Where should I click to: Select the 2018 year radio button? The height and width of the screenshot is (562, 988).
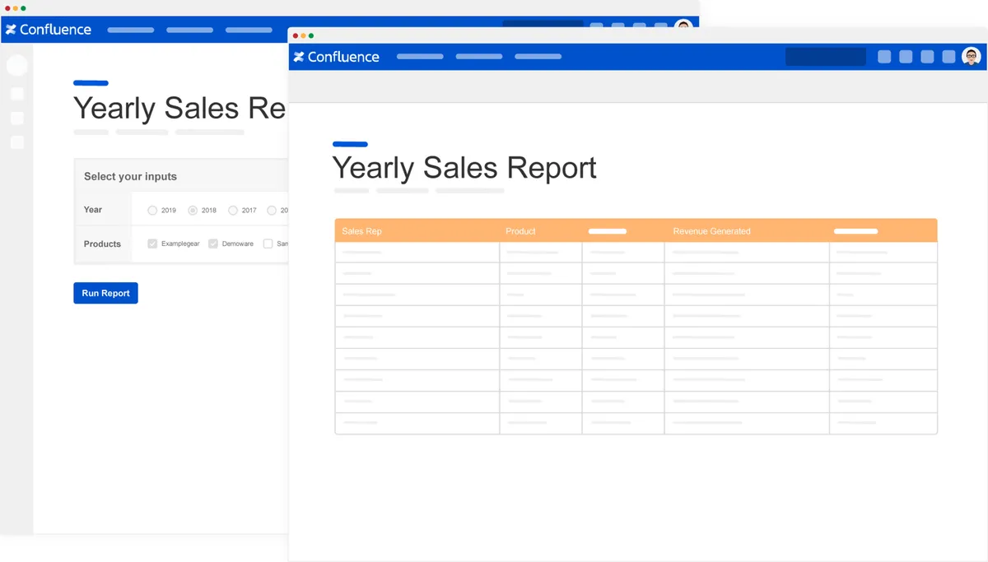tap(193, 211)
